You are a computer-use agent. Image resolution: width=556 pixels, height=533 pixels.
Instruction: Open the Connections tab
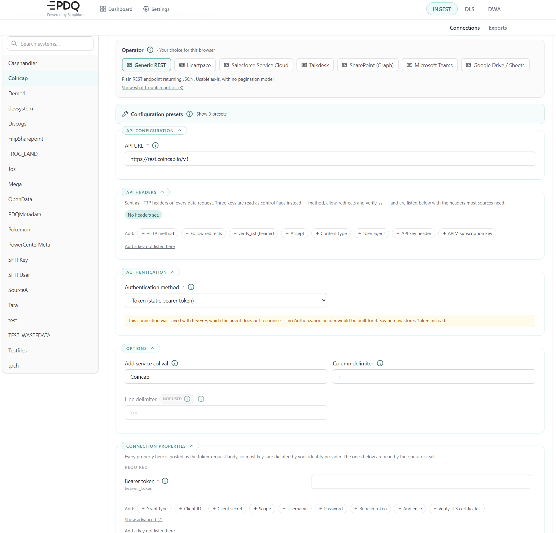tap(465, 28)
